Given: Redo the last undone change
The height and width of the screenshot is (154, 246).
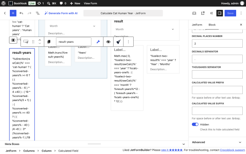Looking at the screenshot, I should [30, 13].
